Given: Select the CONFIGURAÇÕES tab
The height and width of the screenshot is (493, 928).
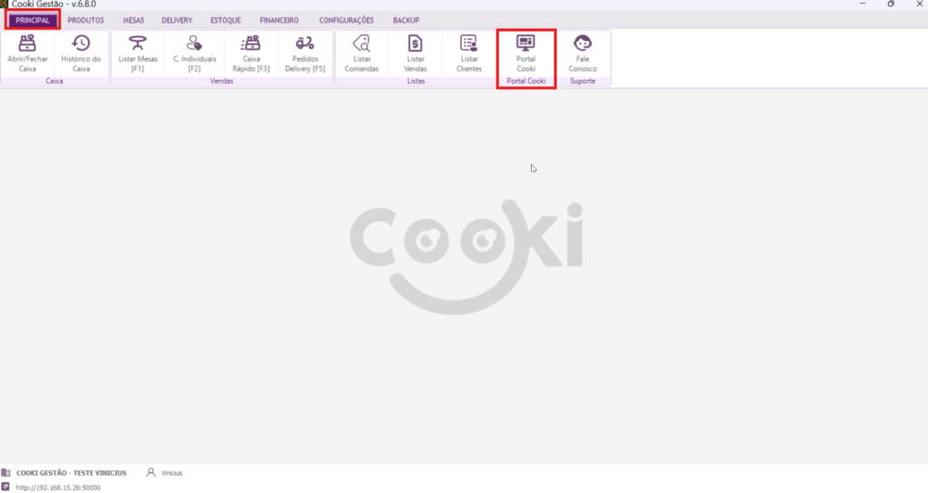Looking at the screenshot, I should click(x=346, y=20).
